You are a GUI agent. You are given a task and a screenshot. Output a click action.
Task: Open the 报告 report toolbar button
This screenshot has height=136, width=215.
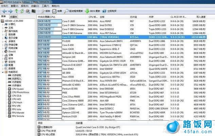click(46, 11)
